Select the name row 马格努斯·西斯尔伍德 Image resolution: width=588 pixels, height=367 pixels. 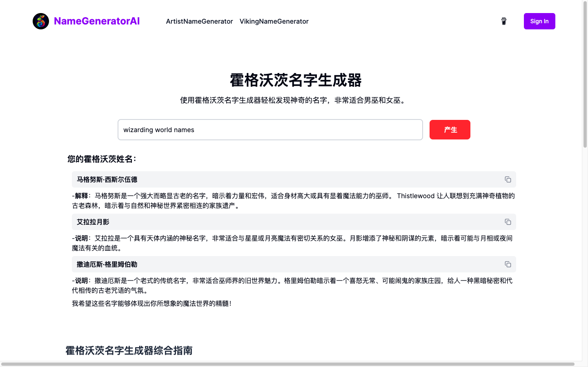245,179
